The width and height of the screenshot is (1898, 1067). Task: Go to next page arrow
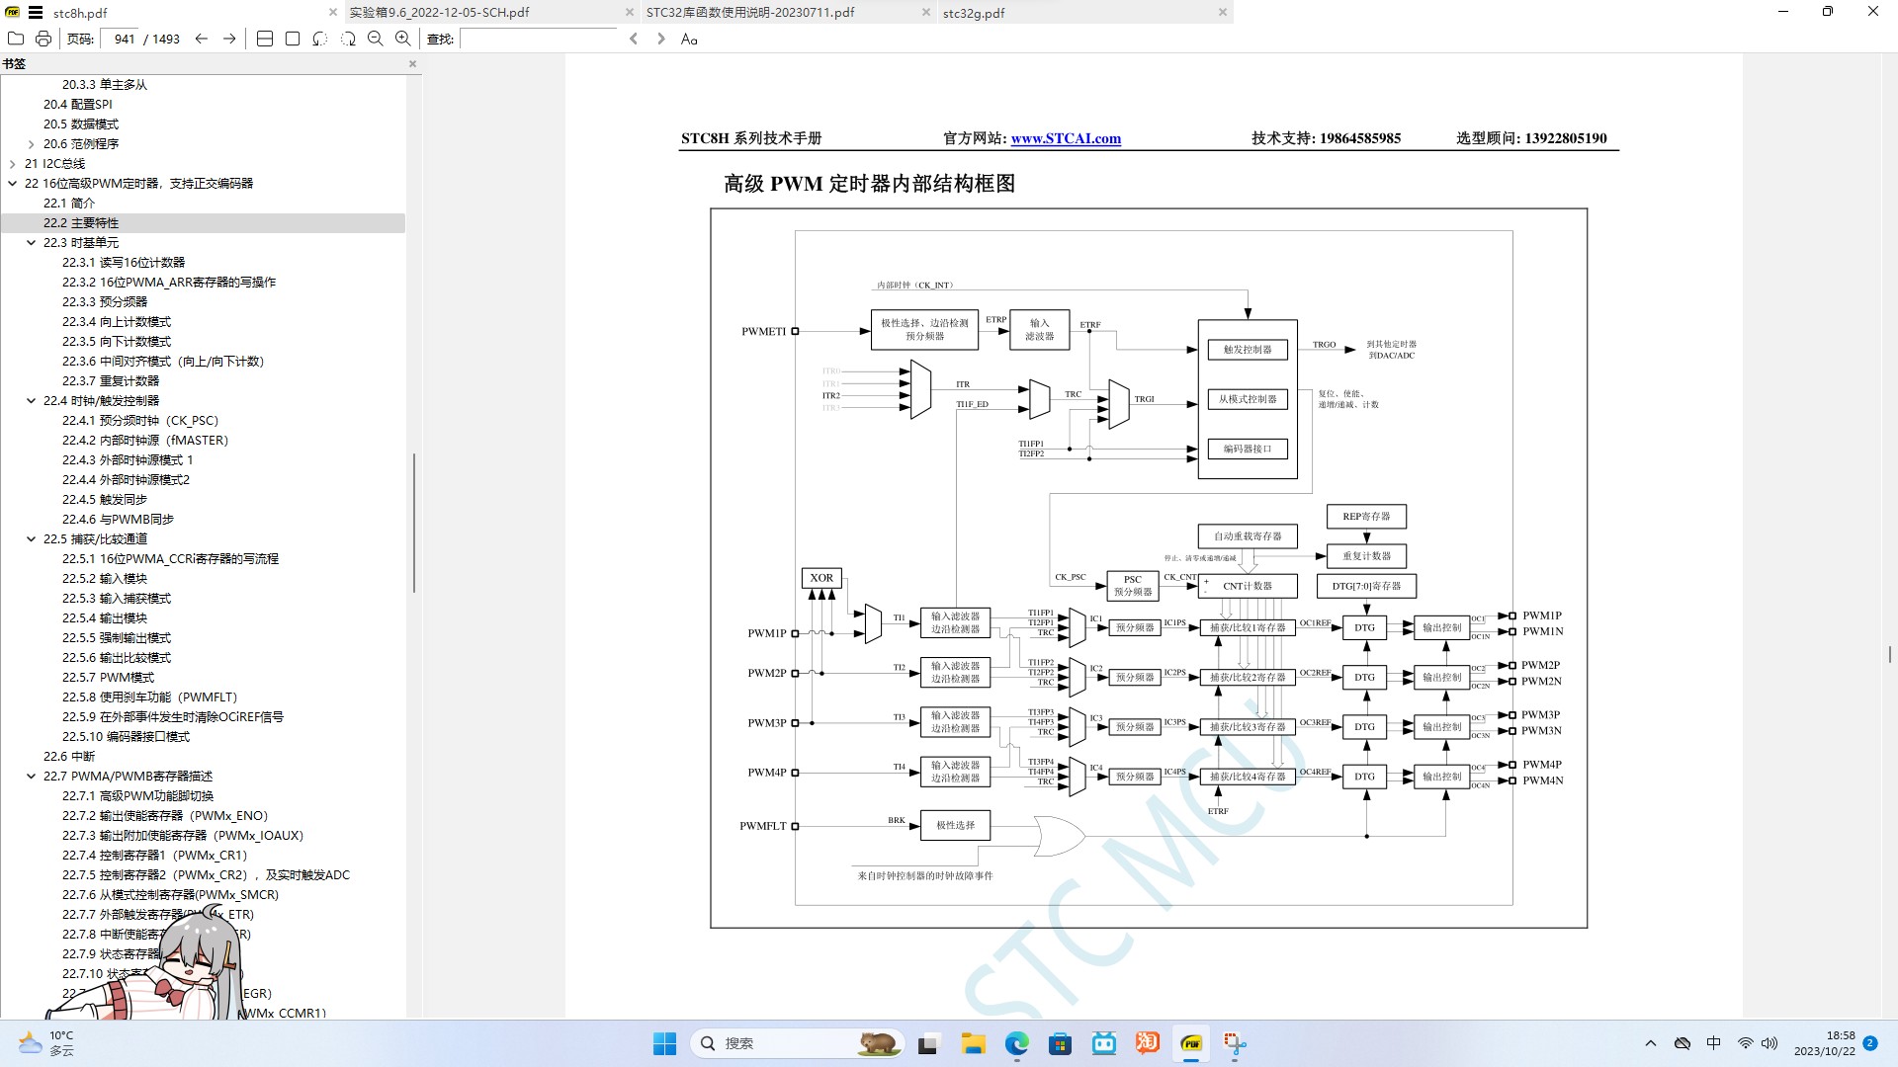pyautogui.click(x=229, y=39)
